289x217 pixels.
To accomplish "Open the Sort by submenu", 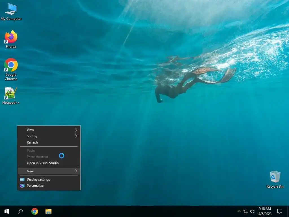I will [49, 136].
